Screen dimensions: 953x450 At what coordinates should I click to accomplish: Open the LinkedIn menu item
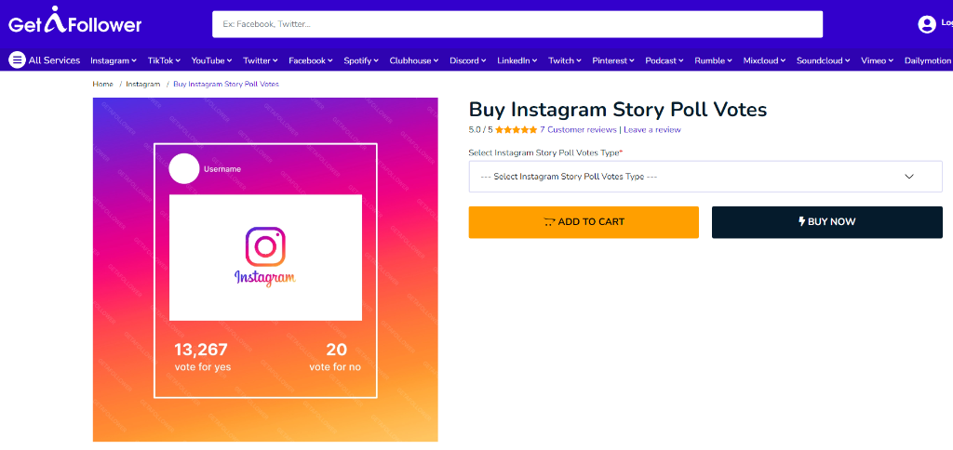(x=517, y=60)
